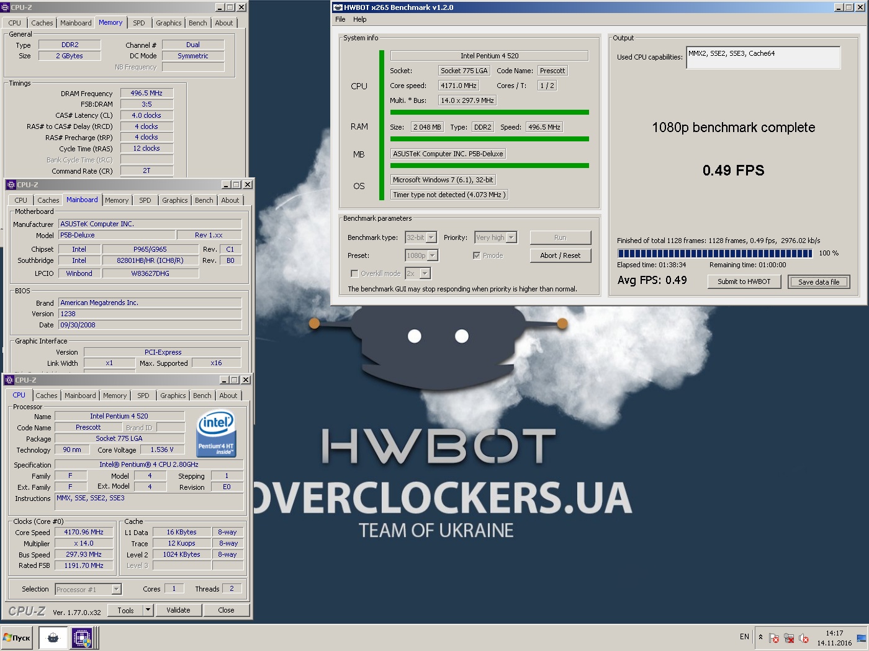Open the File menu in HWBOT benchmark
869x651 pixels.
pos(340,19)
